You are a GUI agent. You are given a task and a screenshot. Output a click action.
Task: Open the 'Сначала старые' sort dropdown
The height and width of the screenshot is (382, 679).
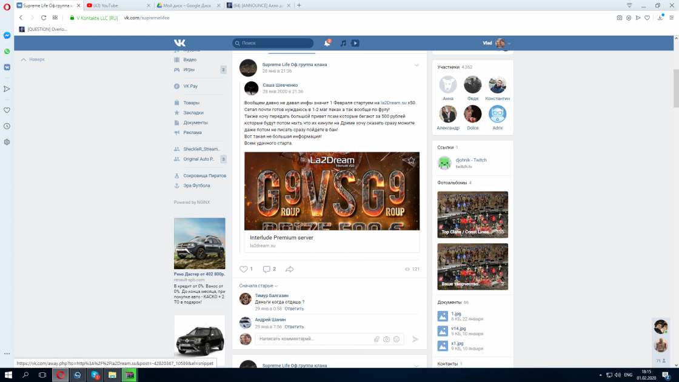[258, 286]
